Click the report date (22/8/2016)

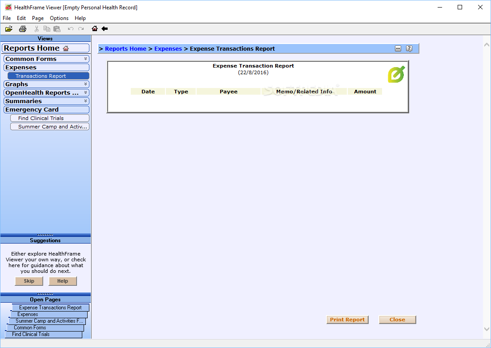(253, 72)
